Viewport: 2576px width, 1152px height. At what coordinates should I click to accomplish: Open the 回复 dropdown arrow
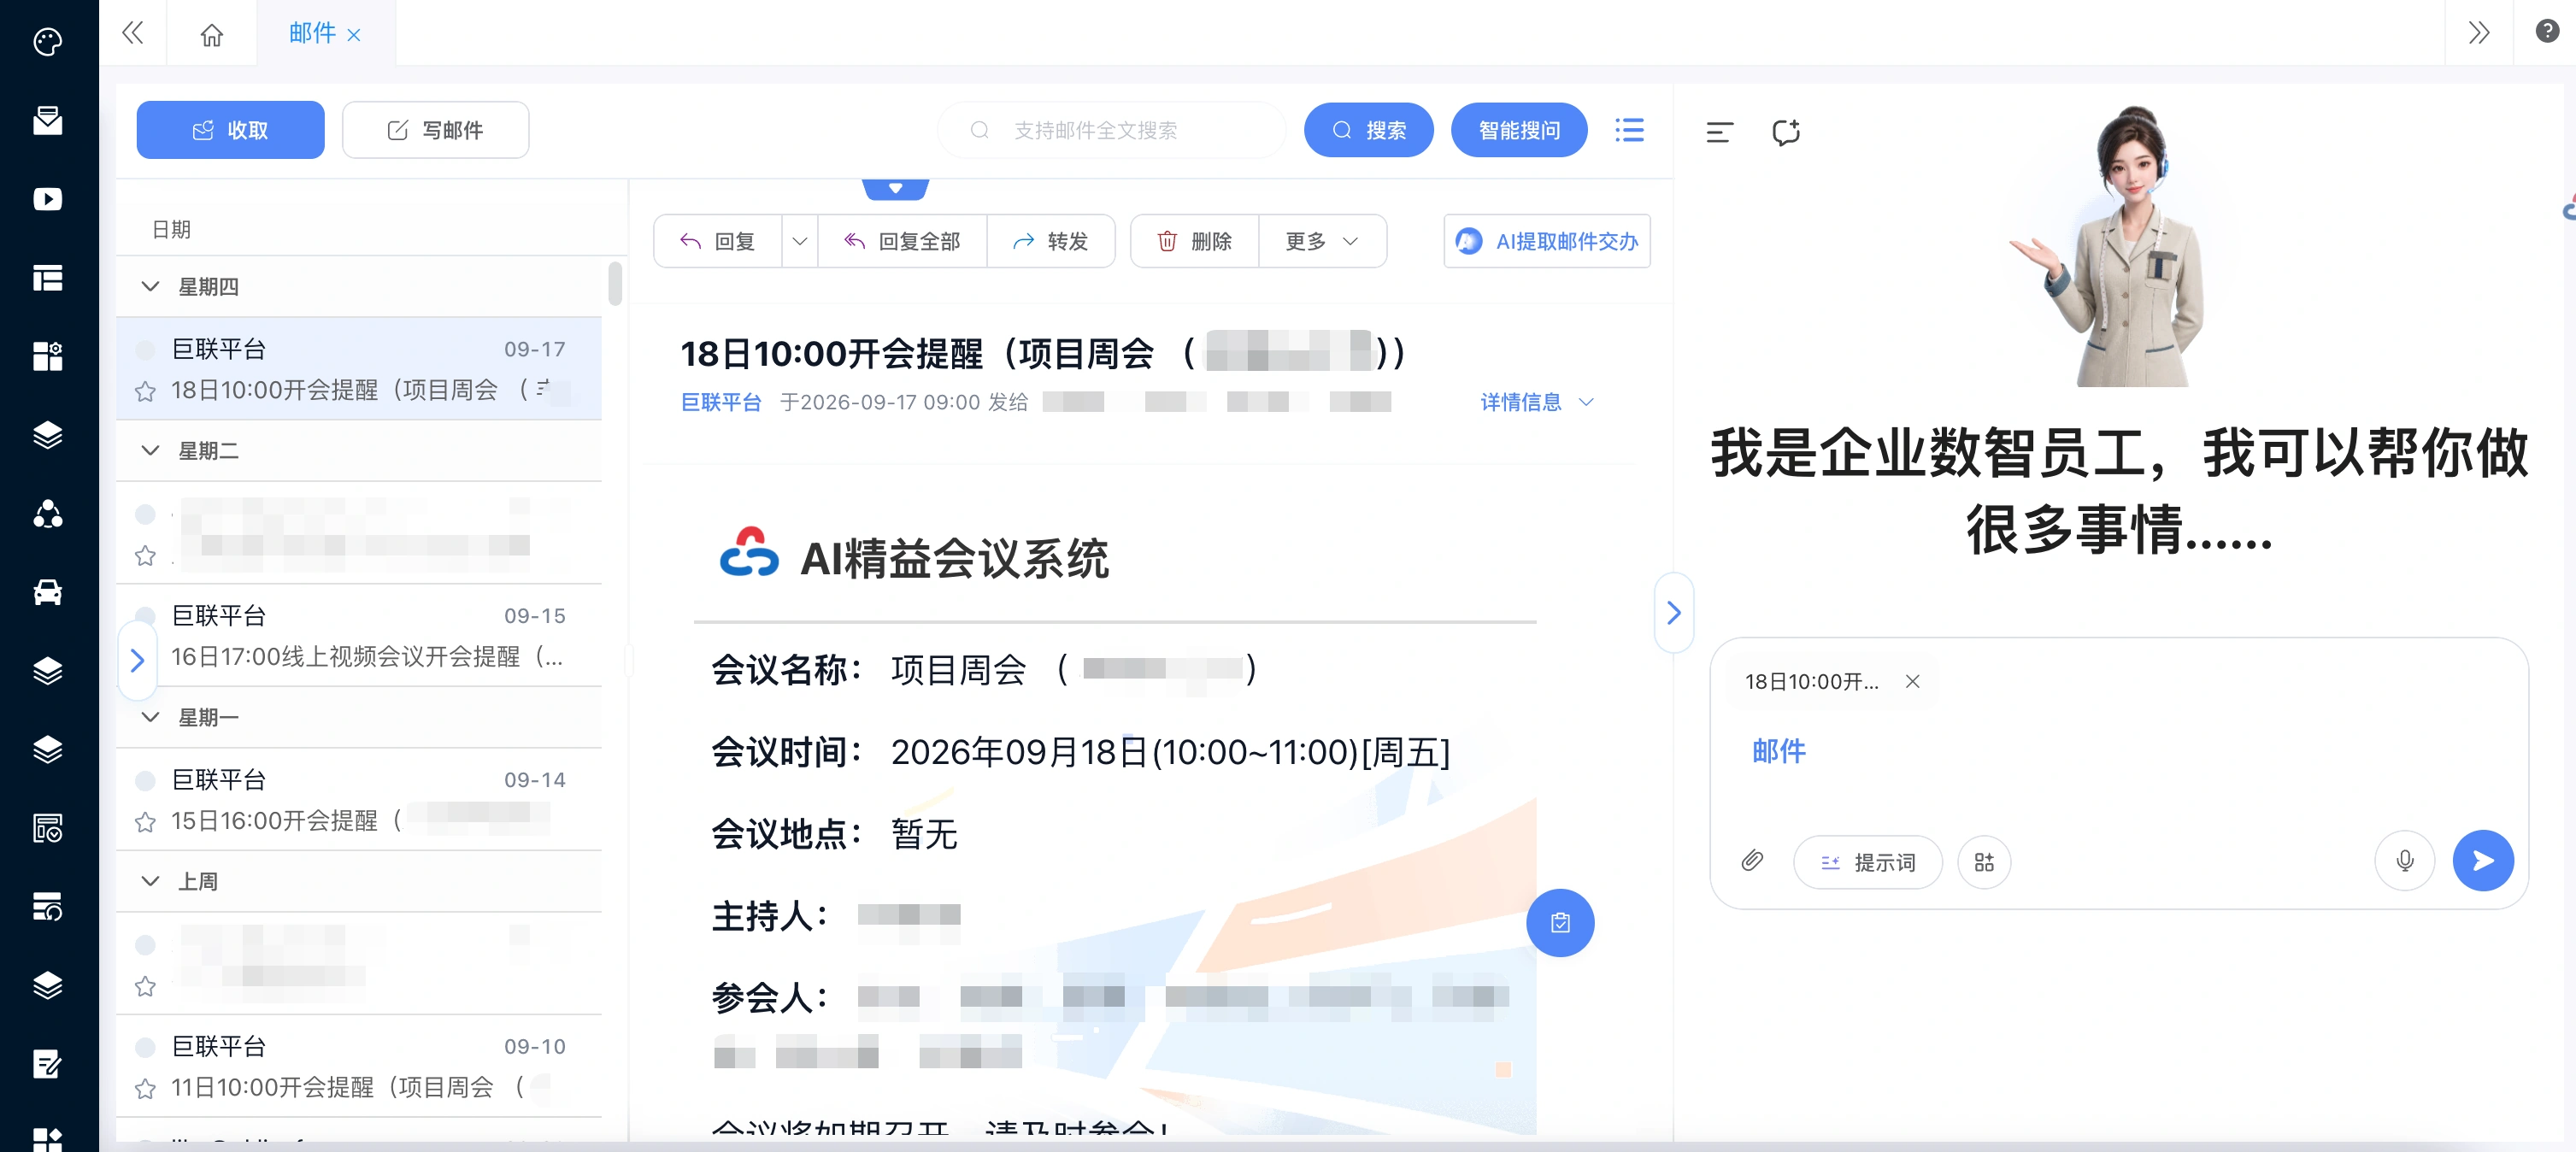[799, 241]
